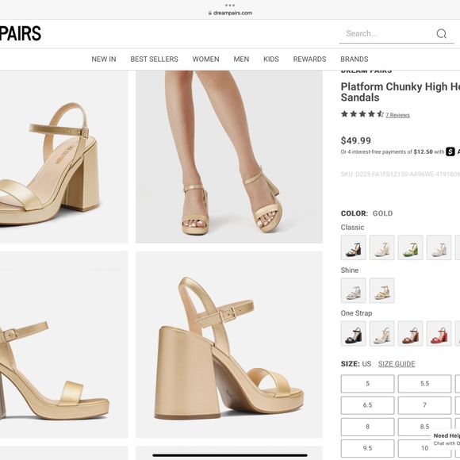Choose size 5.5
Screen dimensions: 460x460
coord(424,383)
